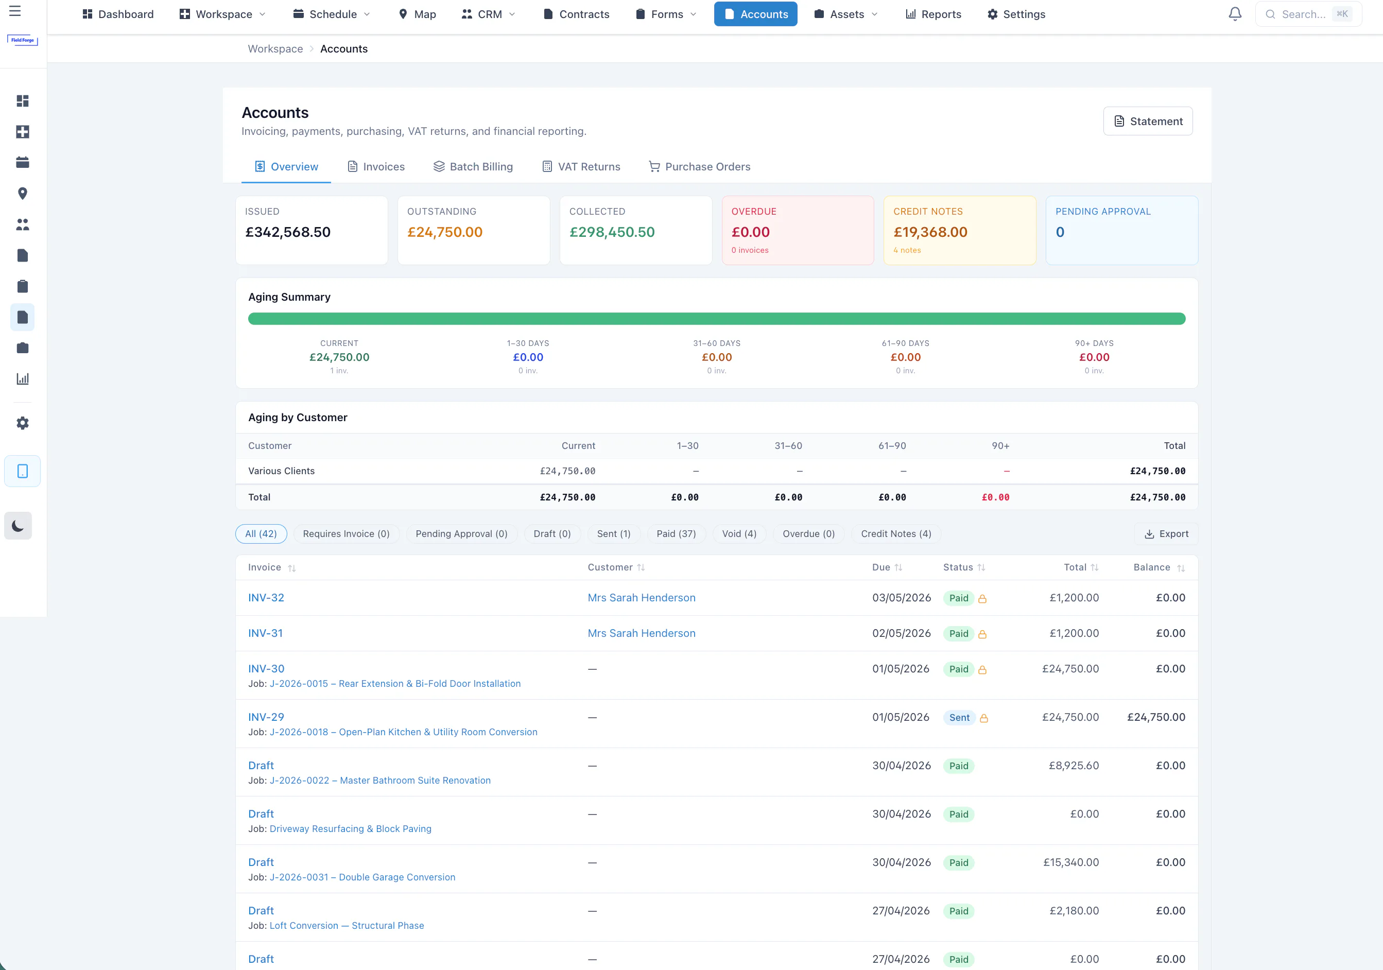Click lock icon on INV-29 row
The image size is (1383, 970).
click(x=983, y=718)
